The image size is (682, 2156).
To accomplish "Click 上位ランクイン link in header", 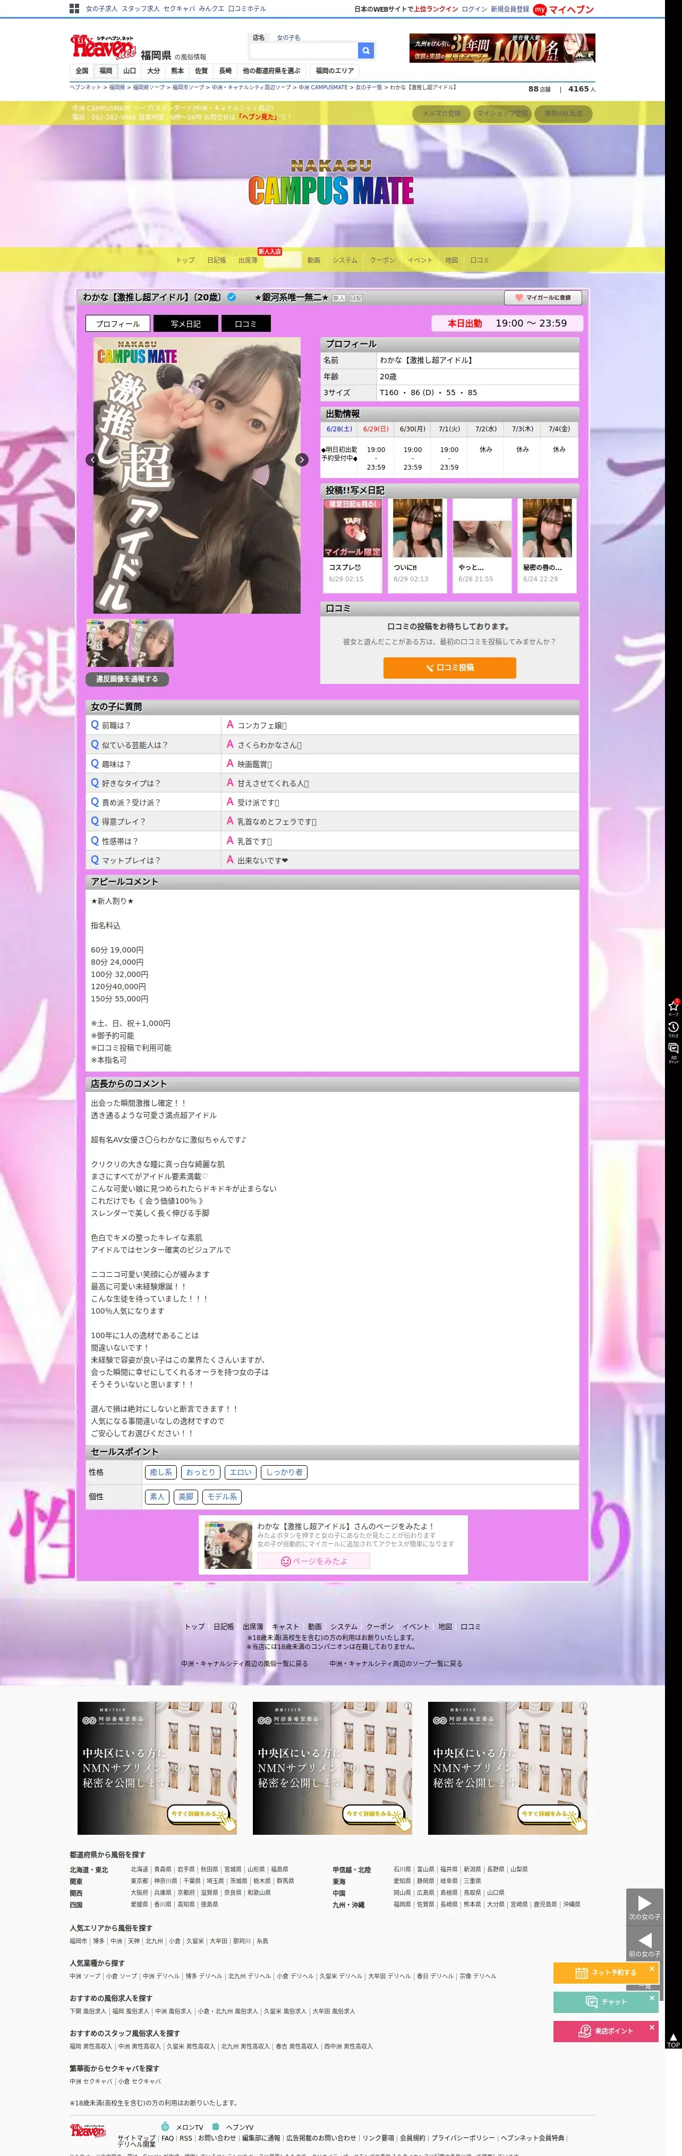I will [437, 9].
